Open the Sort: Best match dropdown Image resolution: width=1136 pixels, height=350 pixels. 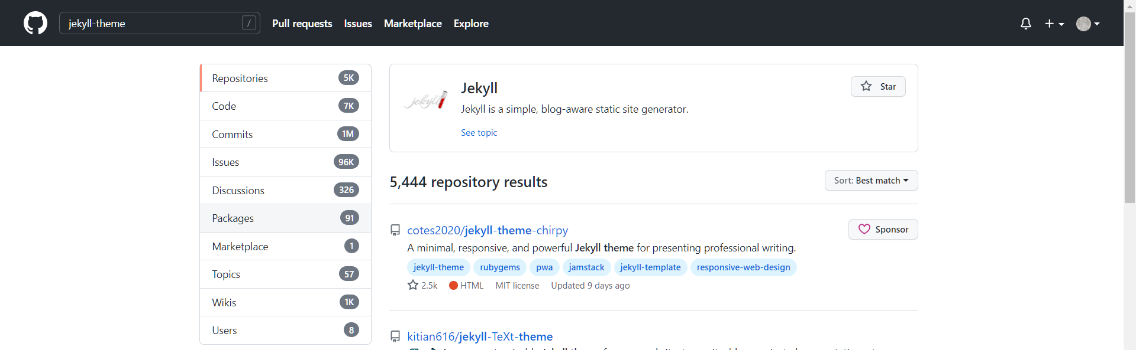(872, 181)
